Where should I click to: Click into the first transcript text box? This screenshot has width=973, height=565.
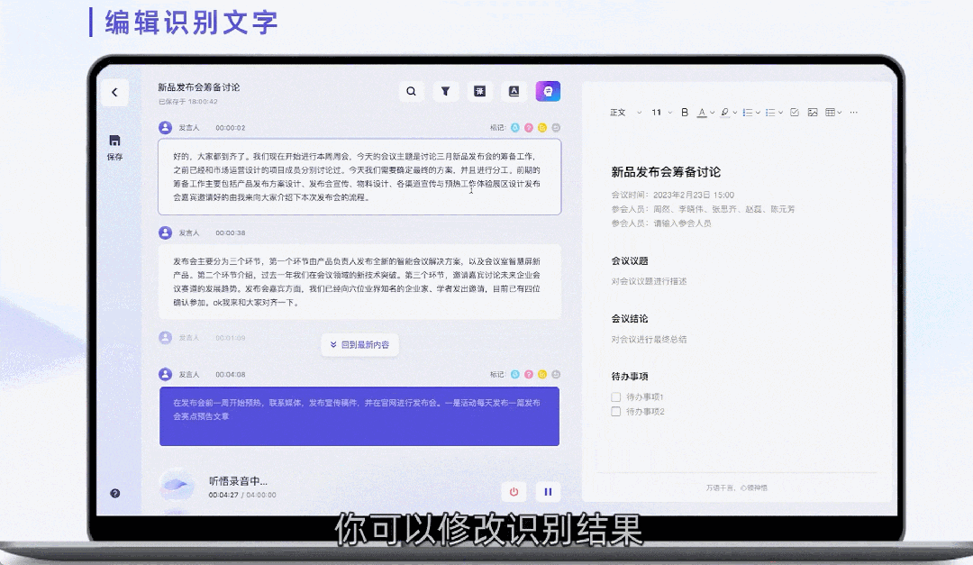coord(359,177)
